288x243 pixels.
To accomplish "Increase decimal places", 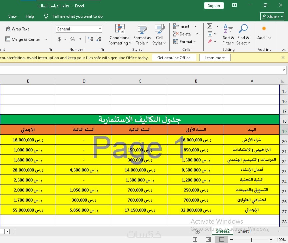I will coord(90,39).
